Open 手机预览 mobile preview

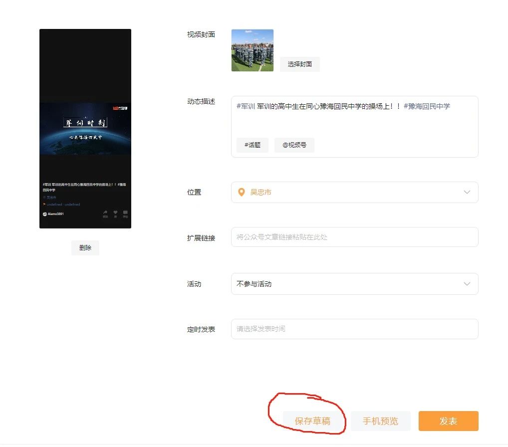[380, 421]
